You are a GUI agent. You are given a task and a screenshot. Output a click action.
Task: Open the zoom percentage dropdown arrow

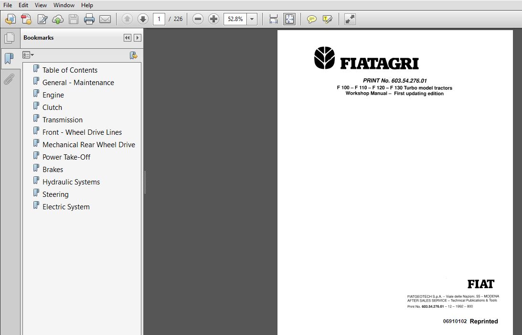click(252, 19)
